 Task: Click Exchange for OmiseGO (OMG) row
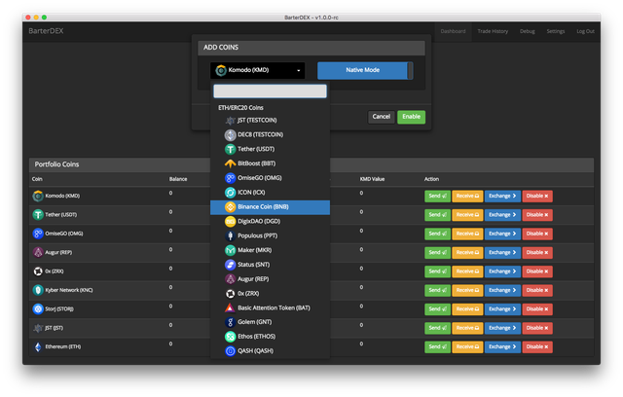pyautogui.click(x=502, y=234)
